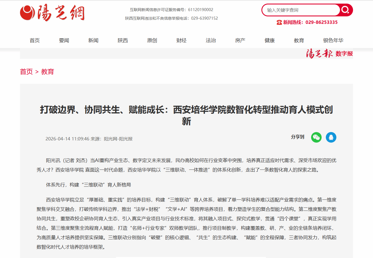This screenshot has height=258, width=373.
Task: Click the Yangguang Wang site logo
Action: 52,13
